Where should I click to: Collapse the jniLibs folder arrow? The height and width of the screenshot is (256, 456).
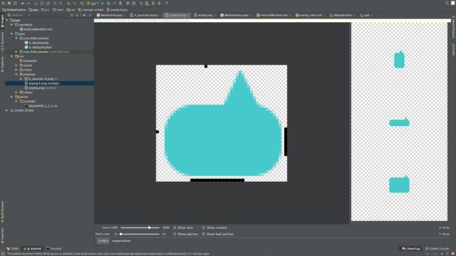tap(12, 97)
